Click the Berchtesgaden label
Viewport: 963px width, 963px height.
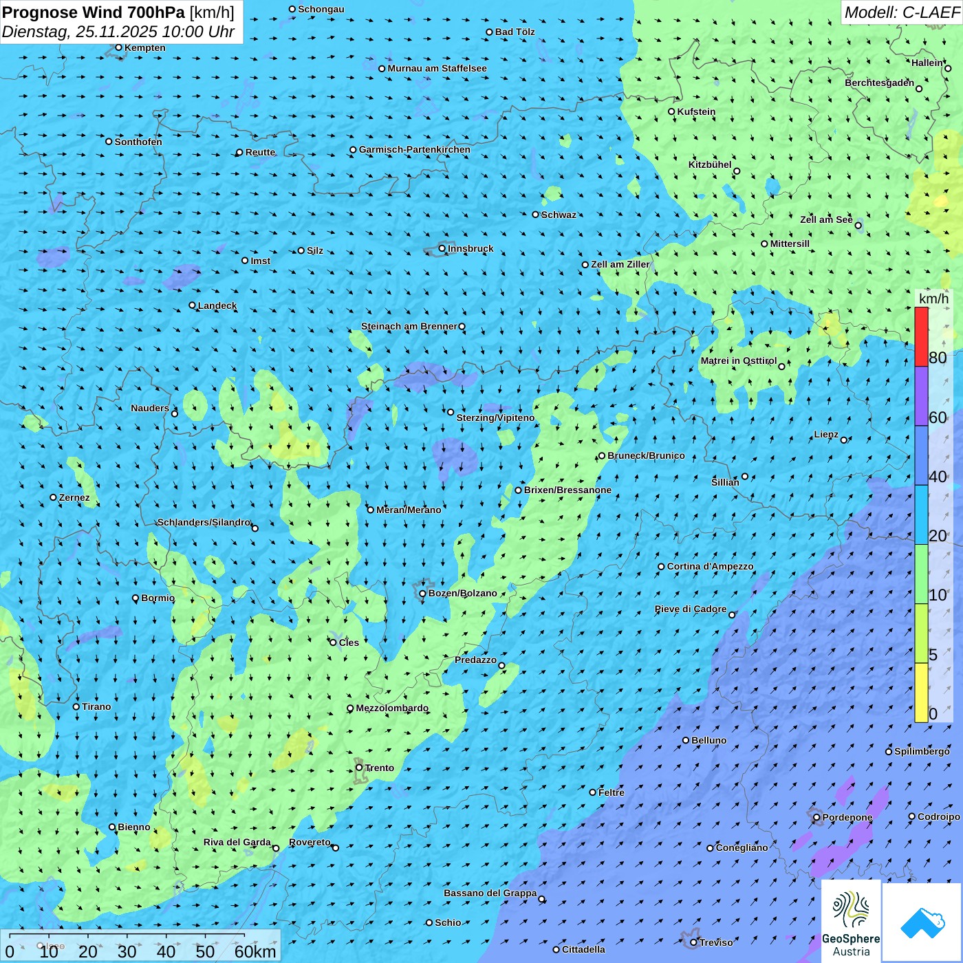879,83
